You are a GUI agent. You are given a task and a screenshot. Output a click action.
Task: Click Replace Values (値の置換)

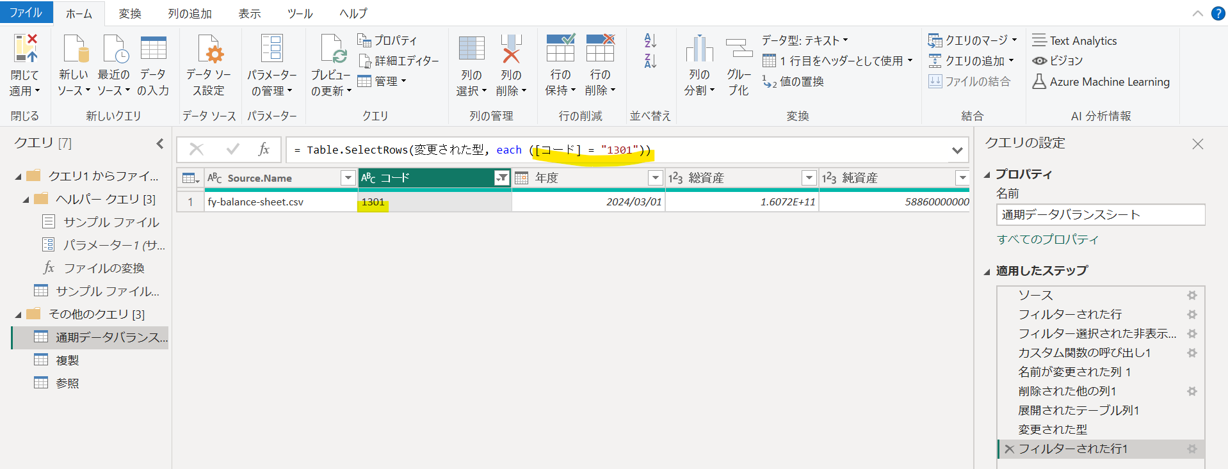click(x=793, y=81)
